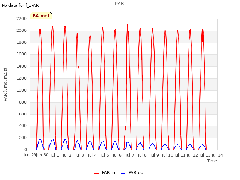Click the Jul 8 x-axis tick label
240x180 pixels.
[142, 155]
